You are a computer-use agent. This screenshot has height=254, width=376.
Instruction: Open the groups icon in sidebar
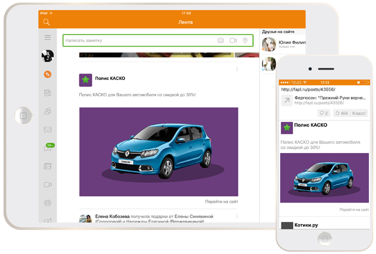click(47, 203)
